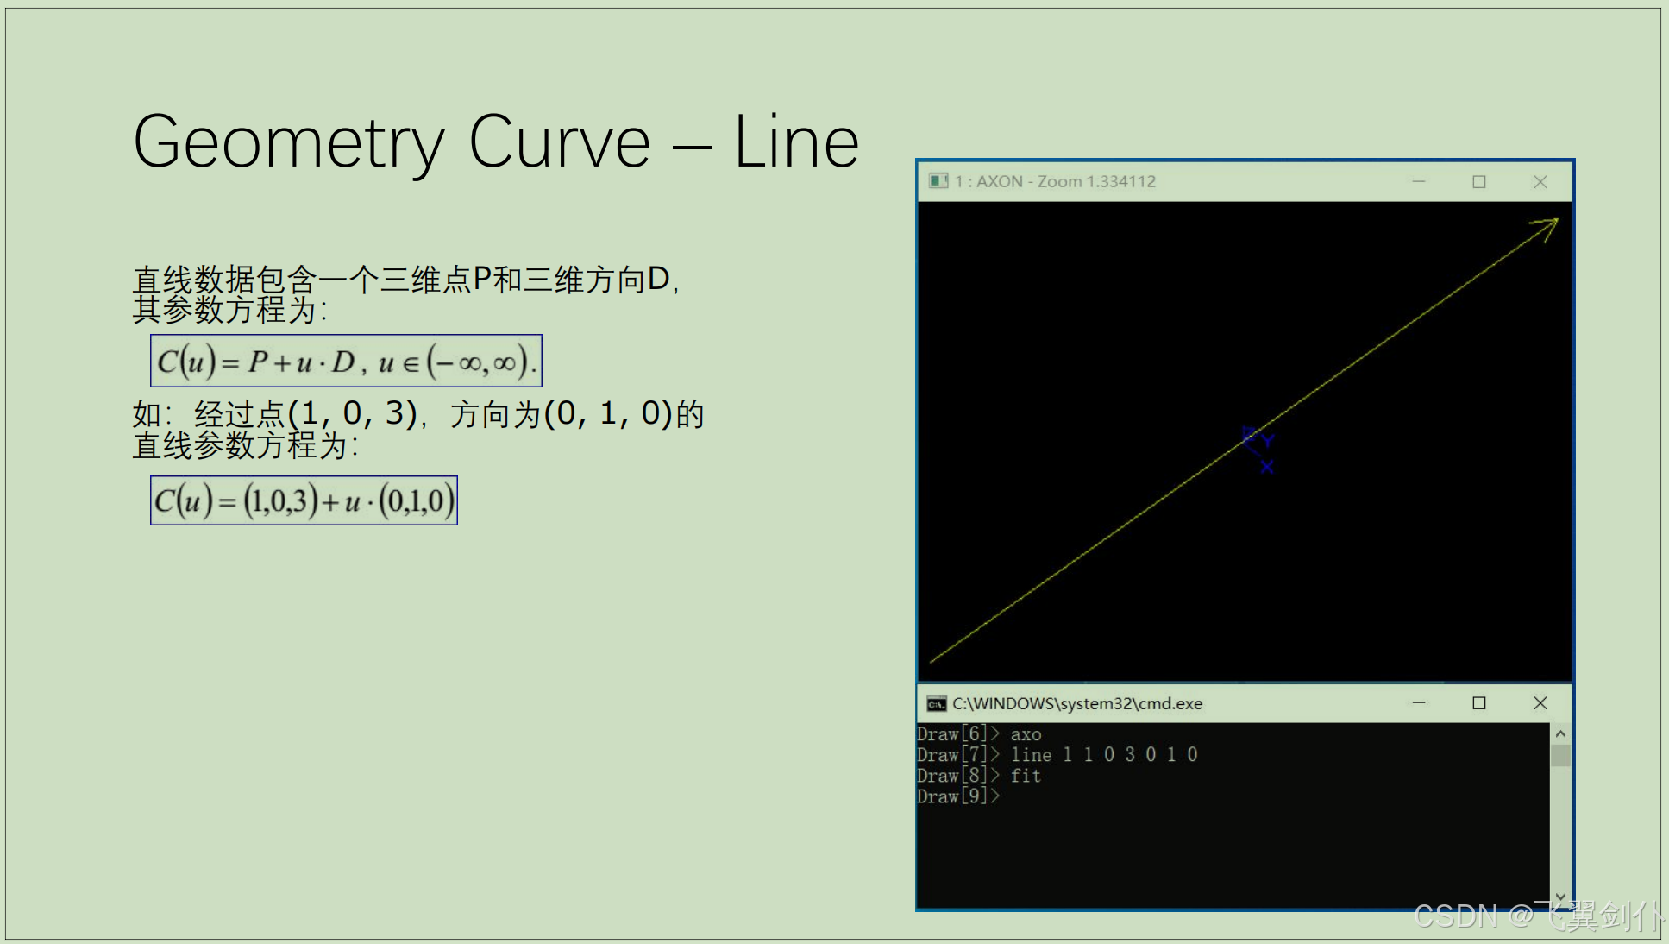Close the AXON viewer window
This screenshot has height=944, width=1669.
(1540, 181)
